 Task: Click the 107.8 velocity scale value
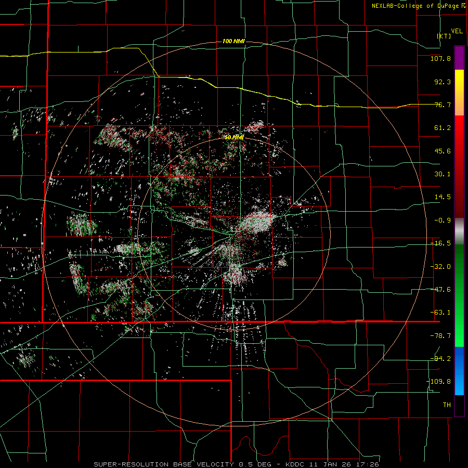pos(440,58)
